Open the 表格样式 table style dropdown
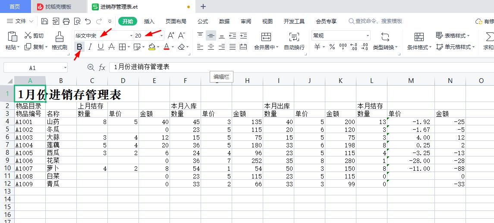The image size is (494, 223). click(453, 35)
